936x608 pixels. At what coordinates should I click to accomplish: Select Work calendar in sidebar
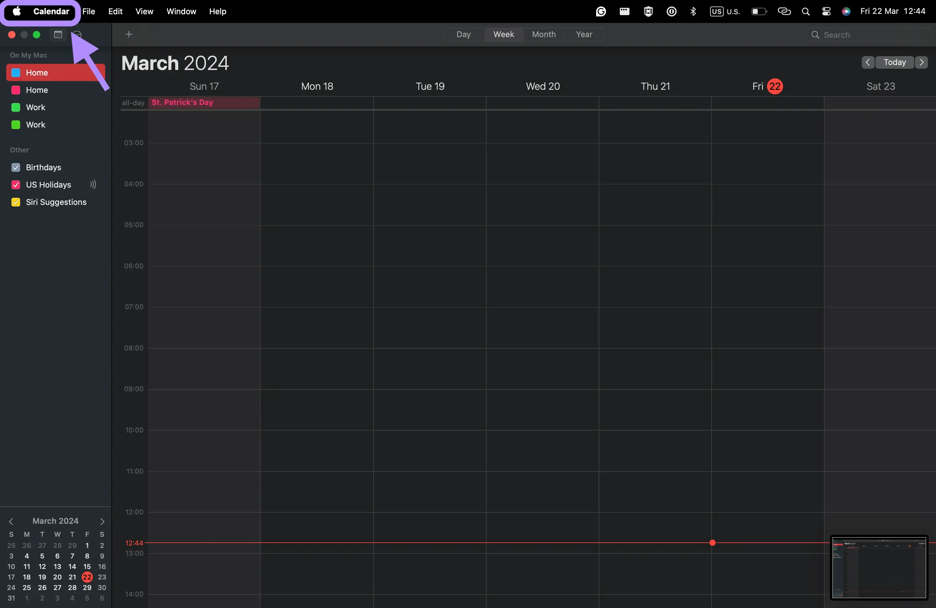pyautogui.click(x=36, y=107)
